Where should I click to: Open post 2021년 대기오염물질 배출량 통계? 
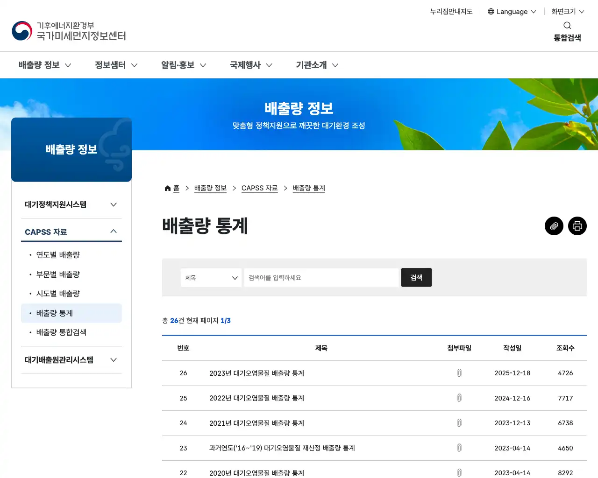(256, 423)
